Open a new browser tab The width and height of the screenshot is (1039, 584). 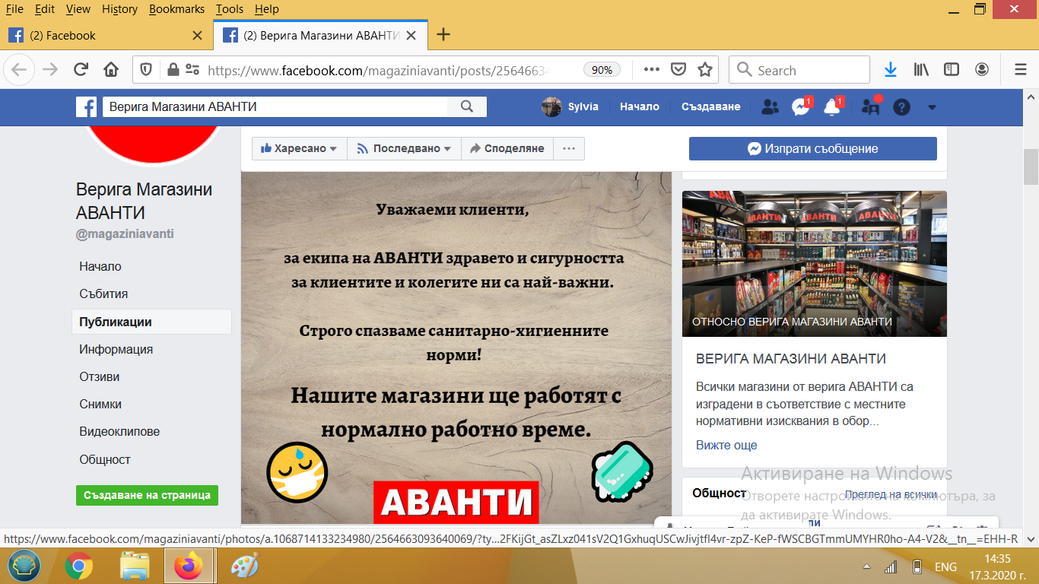pos(443,35)
